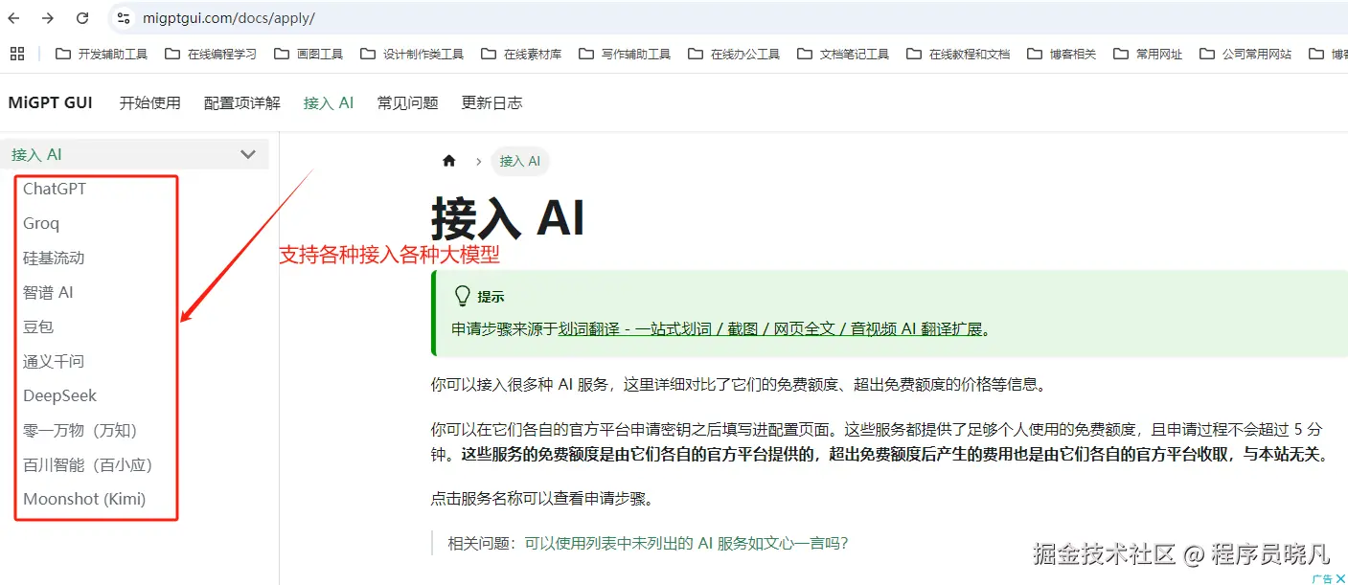This screenshot has height=585, width=1348.
Task: Open the 常见问题 navigation item
Action: [406, 101]
